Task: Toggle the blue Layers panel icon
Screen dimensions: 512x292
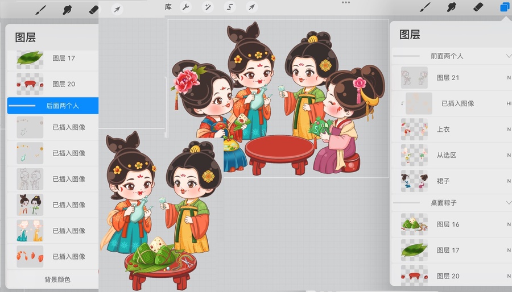Action: (x=505, y=7)
